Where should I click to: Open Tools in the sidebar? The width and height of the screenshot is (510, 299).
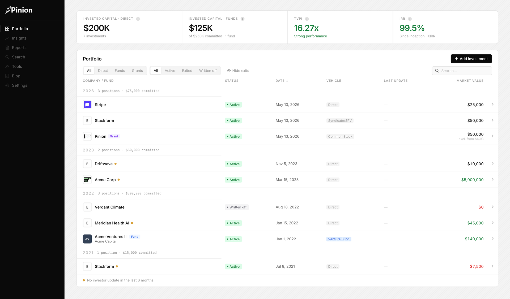17,67
